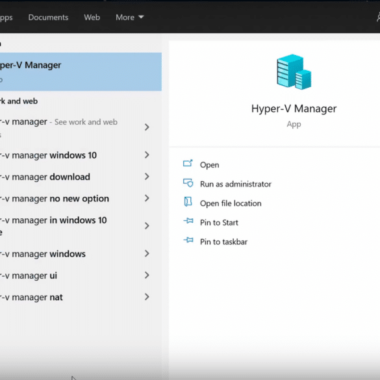380x380 pixels.
Task: Click Open file location
Action: [231, 203]
